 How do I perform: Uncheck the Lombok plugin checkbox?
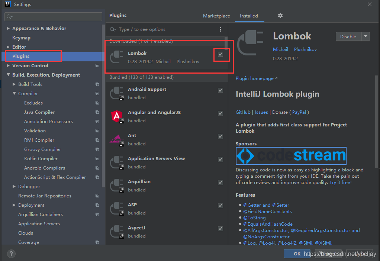click(220, 54)
